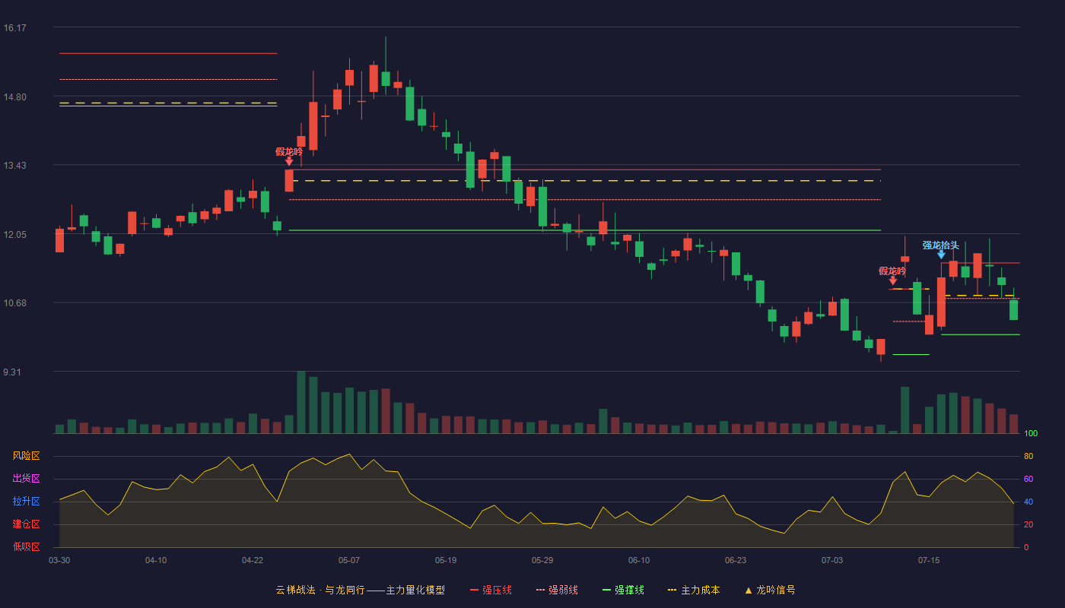The height and width of the screenshot is (608, 1065).
Task: Click the 06-10 date label
Action: (639, 560)
